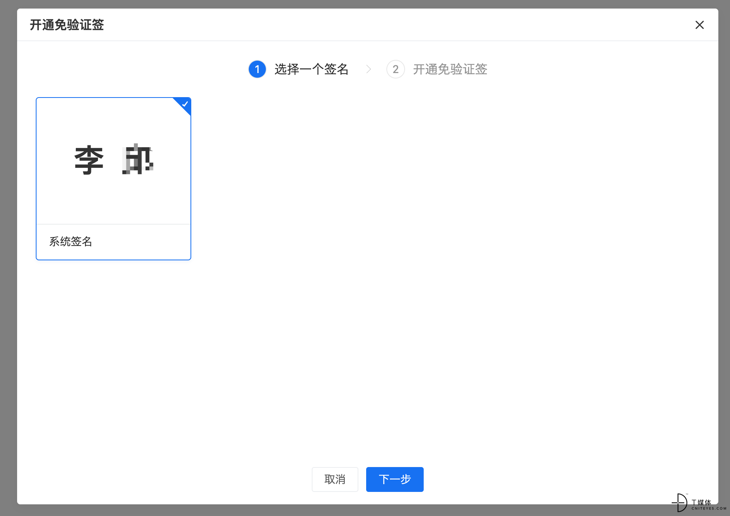The height and width of the screenshot is (516, 730).
Task: Click the pixelated second signature character
Action: pos(138,159)
